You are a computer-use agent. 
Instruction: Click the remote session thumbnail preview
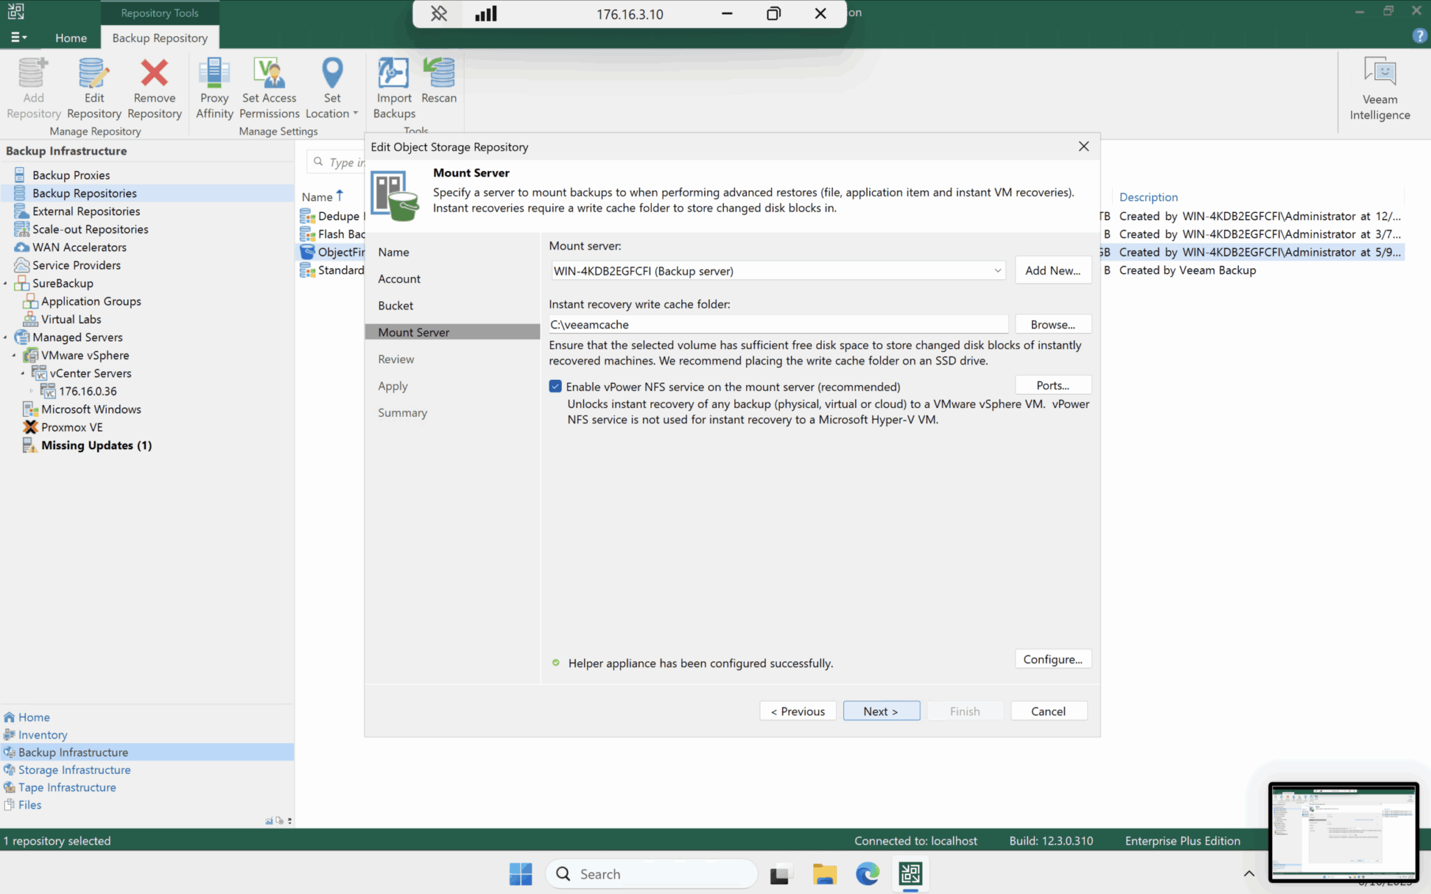coord(1343,832)
